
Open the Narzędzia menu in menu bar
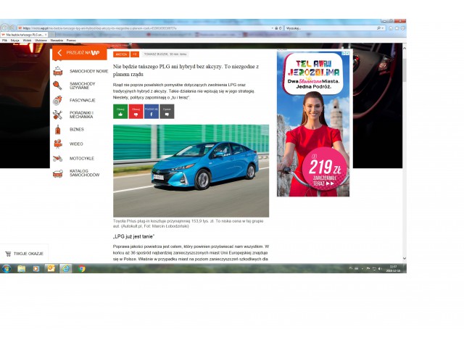57,40
